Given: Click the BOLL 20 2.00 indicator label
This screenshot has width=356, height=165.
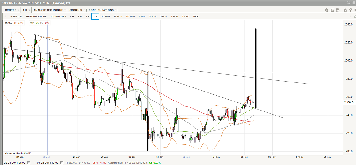Looking at the screenshot, I should click(x=14, y=23).
